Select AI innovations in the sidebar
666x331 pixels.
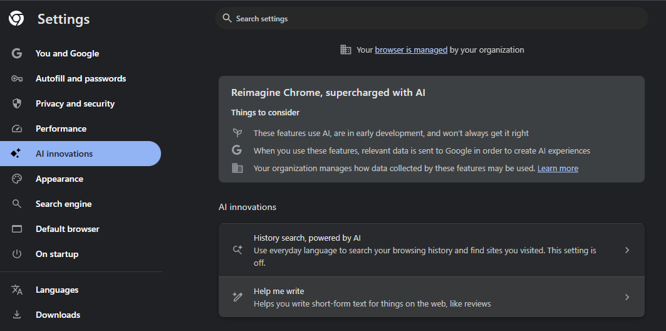coord(81,154)
